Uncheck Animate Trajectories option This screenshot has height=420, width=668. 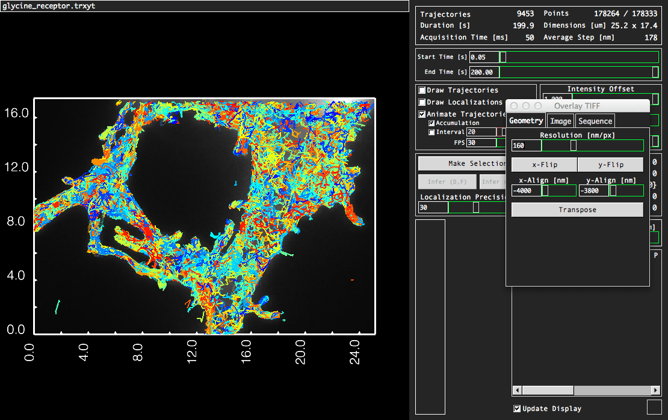pyautogui.click(x=422, y=114)
